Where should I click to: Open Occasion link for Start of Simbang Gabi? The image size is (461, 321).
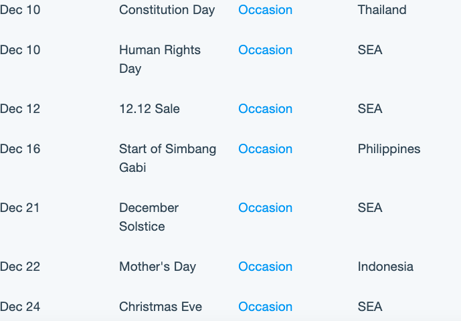click(265, 149)
